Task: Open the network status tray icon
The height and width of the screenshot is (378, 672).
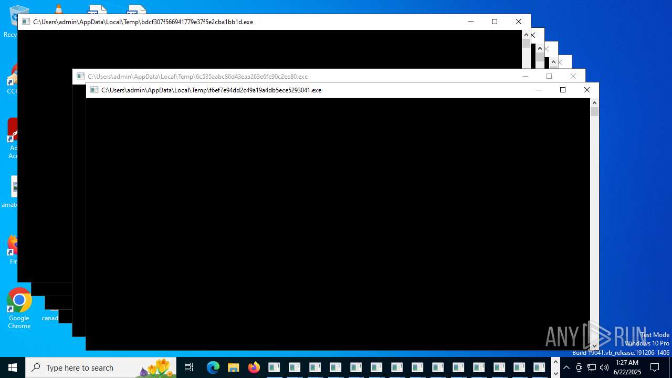Action: (592, 367)
